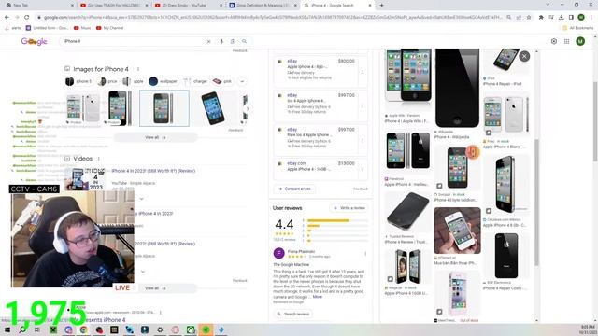Viewport: 598px width, 336px height.
Task: Switch to the Definition & Meaning tab
Action: tap(263, 6)
